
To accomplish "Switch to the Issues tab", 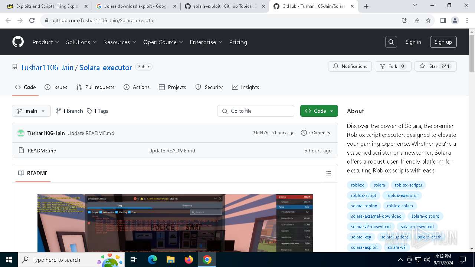I will 56,87.
